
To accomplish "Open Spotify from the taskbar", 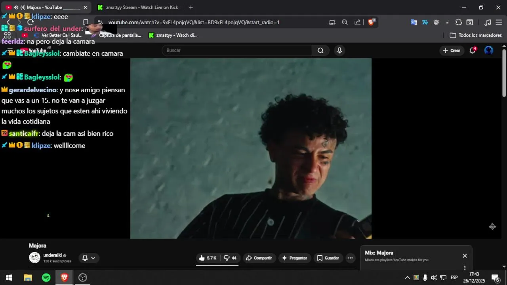I will pos(46,277).
